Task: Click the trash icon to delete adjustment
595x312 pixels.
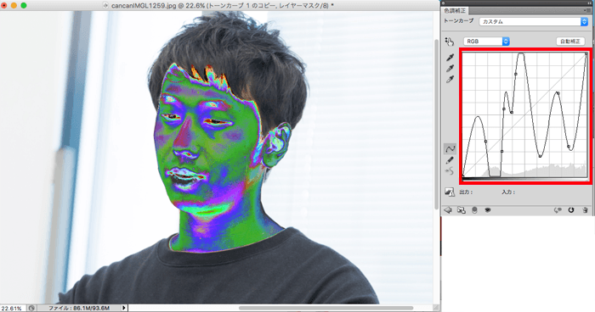Action: pyautogui.click(x=585, y=210)
